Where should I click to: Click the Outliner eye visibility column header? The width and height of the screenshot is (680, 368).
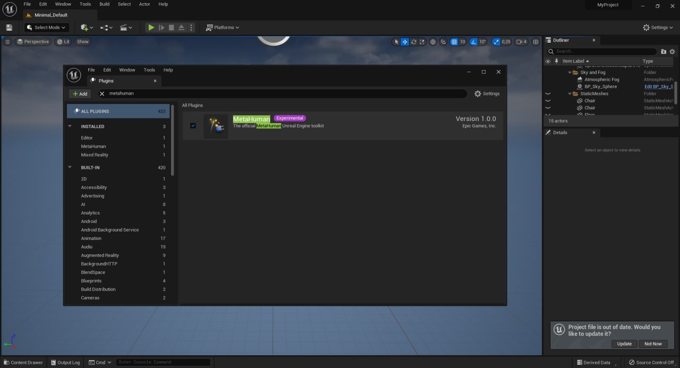[x=548, y=61]
